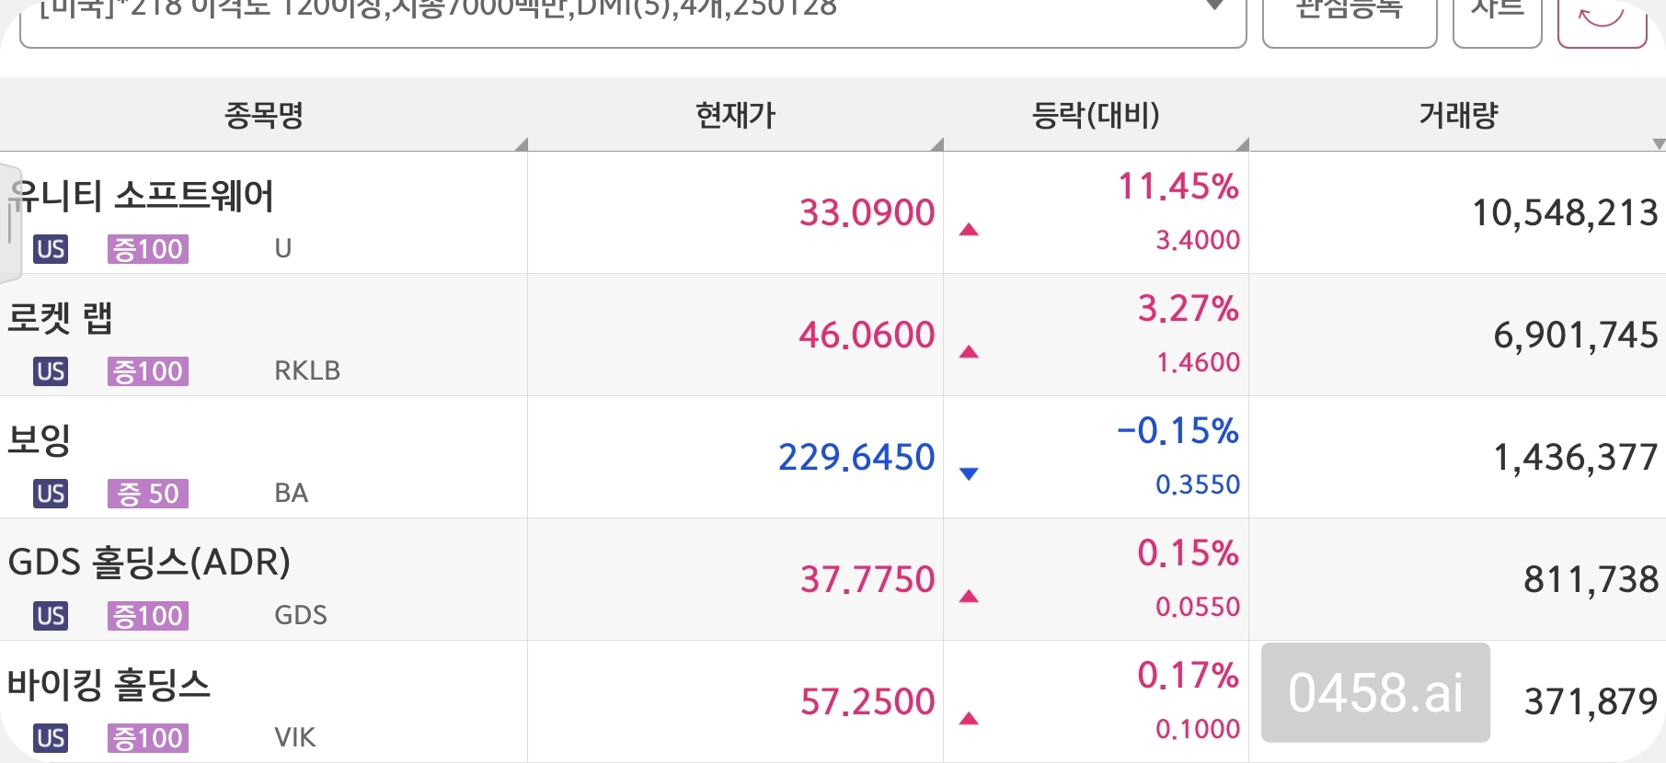
Task: Click the 3.27% change value
Action: pos(1189,309)
